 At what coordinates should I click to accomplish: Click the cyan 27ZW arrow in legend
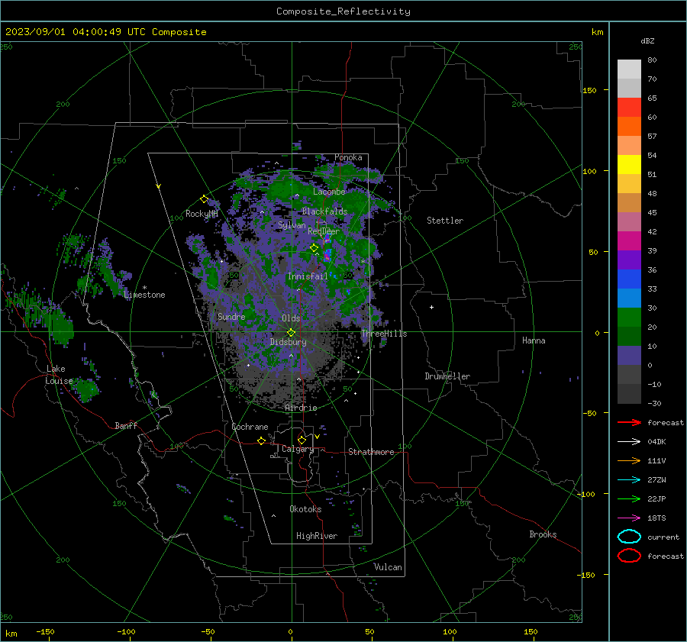click(x=629, y=480)
